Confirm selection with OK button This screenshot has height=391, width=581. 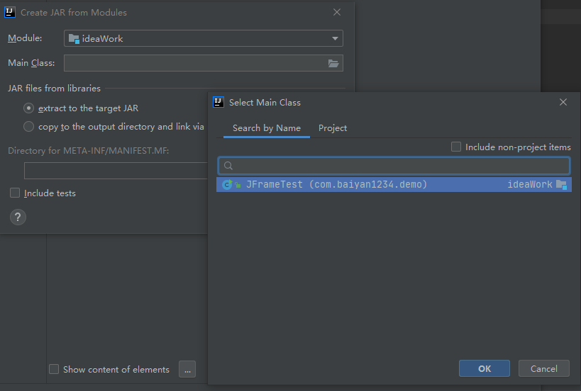tap(485, 368)
